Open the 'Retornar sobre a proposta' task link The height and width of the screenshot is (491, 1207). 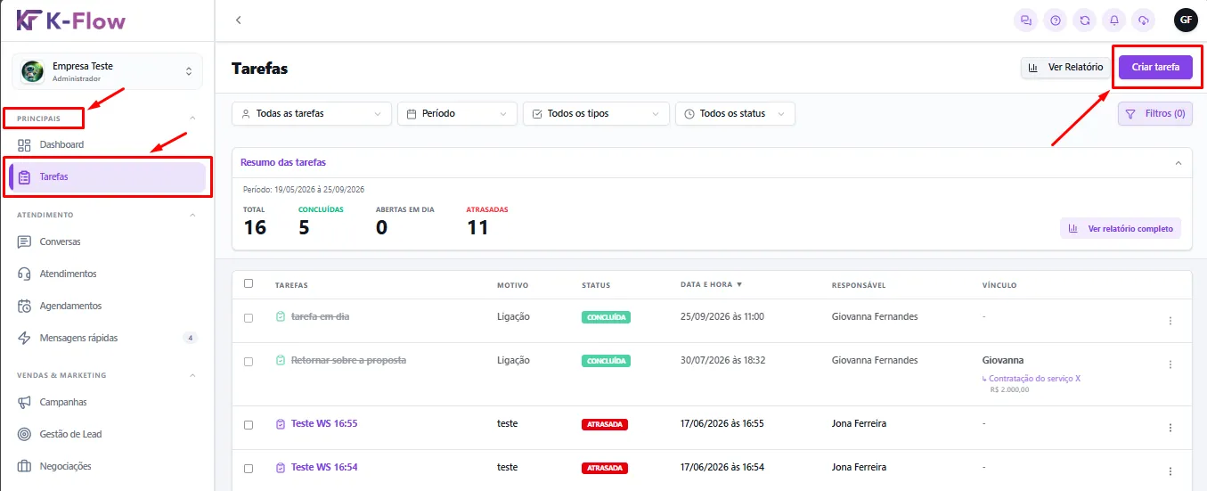point(348,360)
